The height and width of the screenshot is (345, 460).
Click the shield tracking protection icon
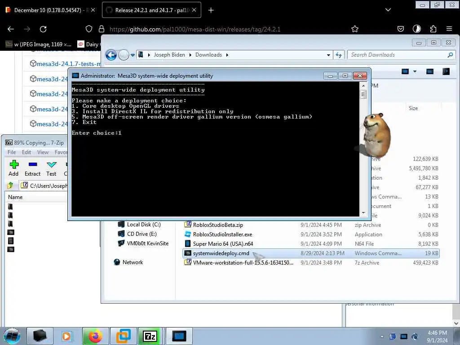click(x=89, y=29)
